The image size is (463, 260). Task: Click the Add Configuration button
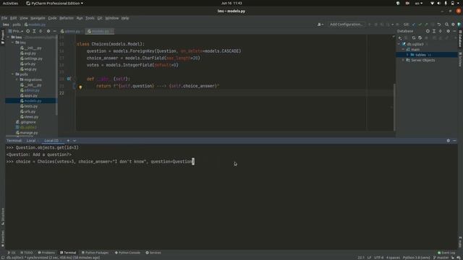(x=346, y=25)
